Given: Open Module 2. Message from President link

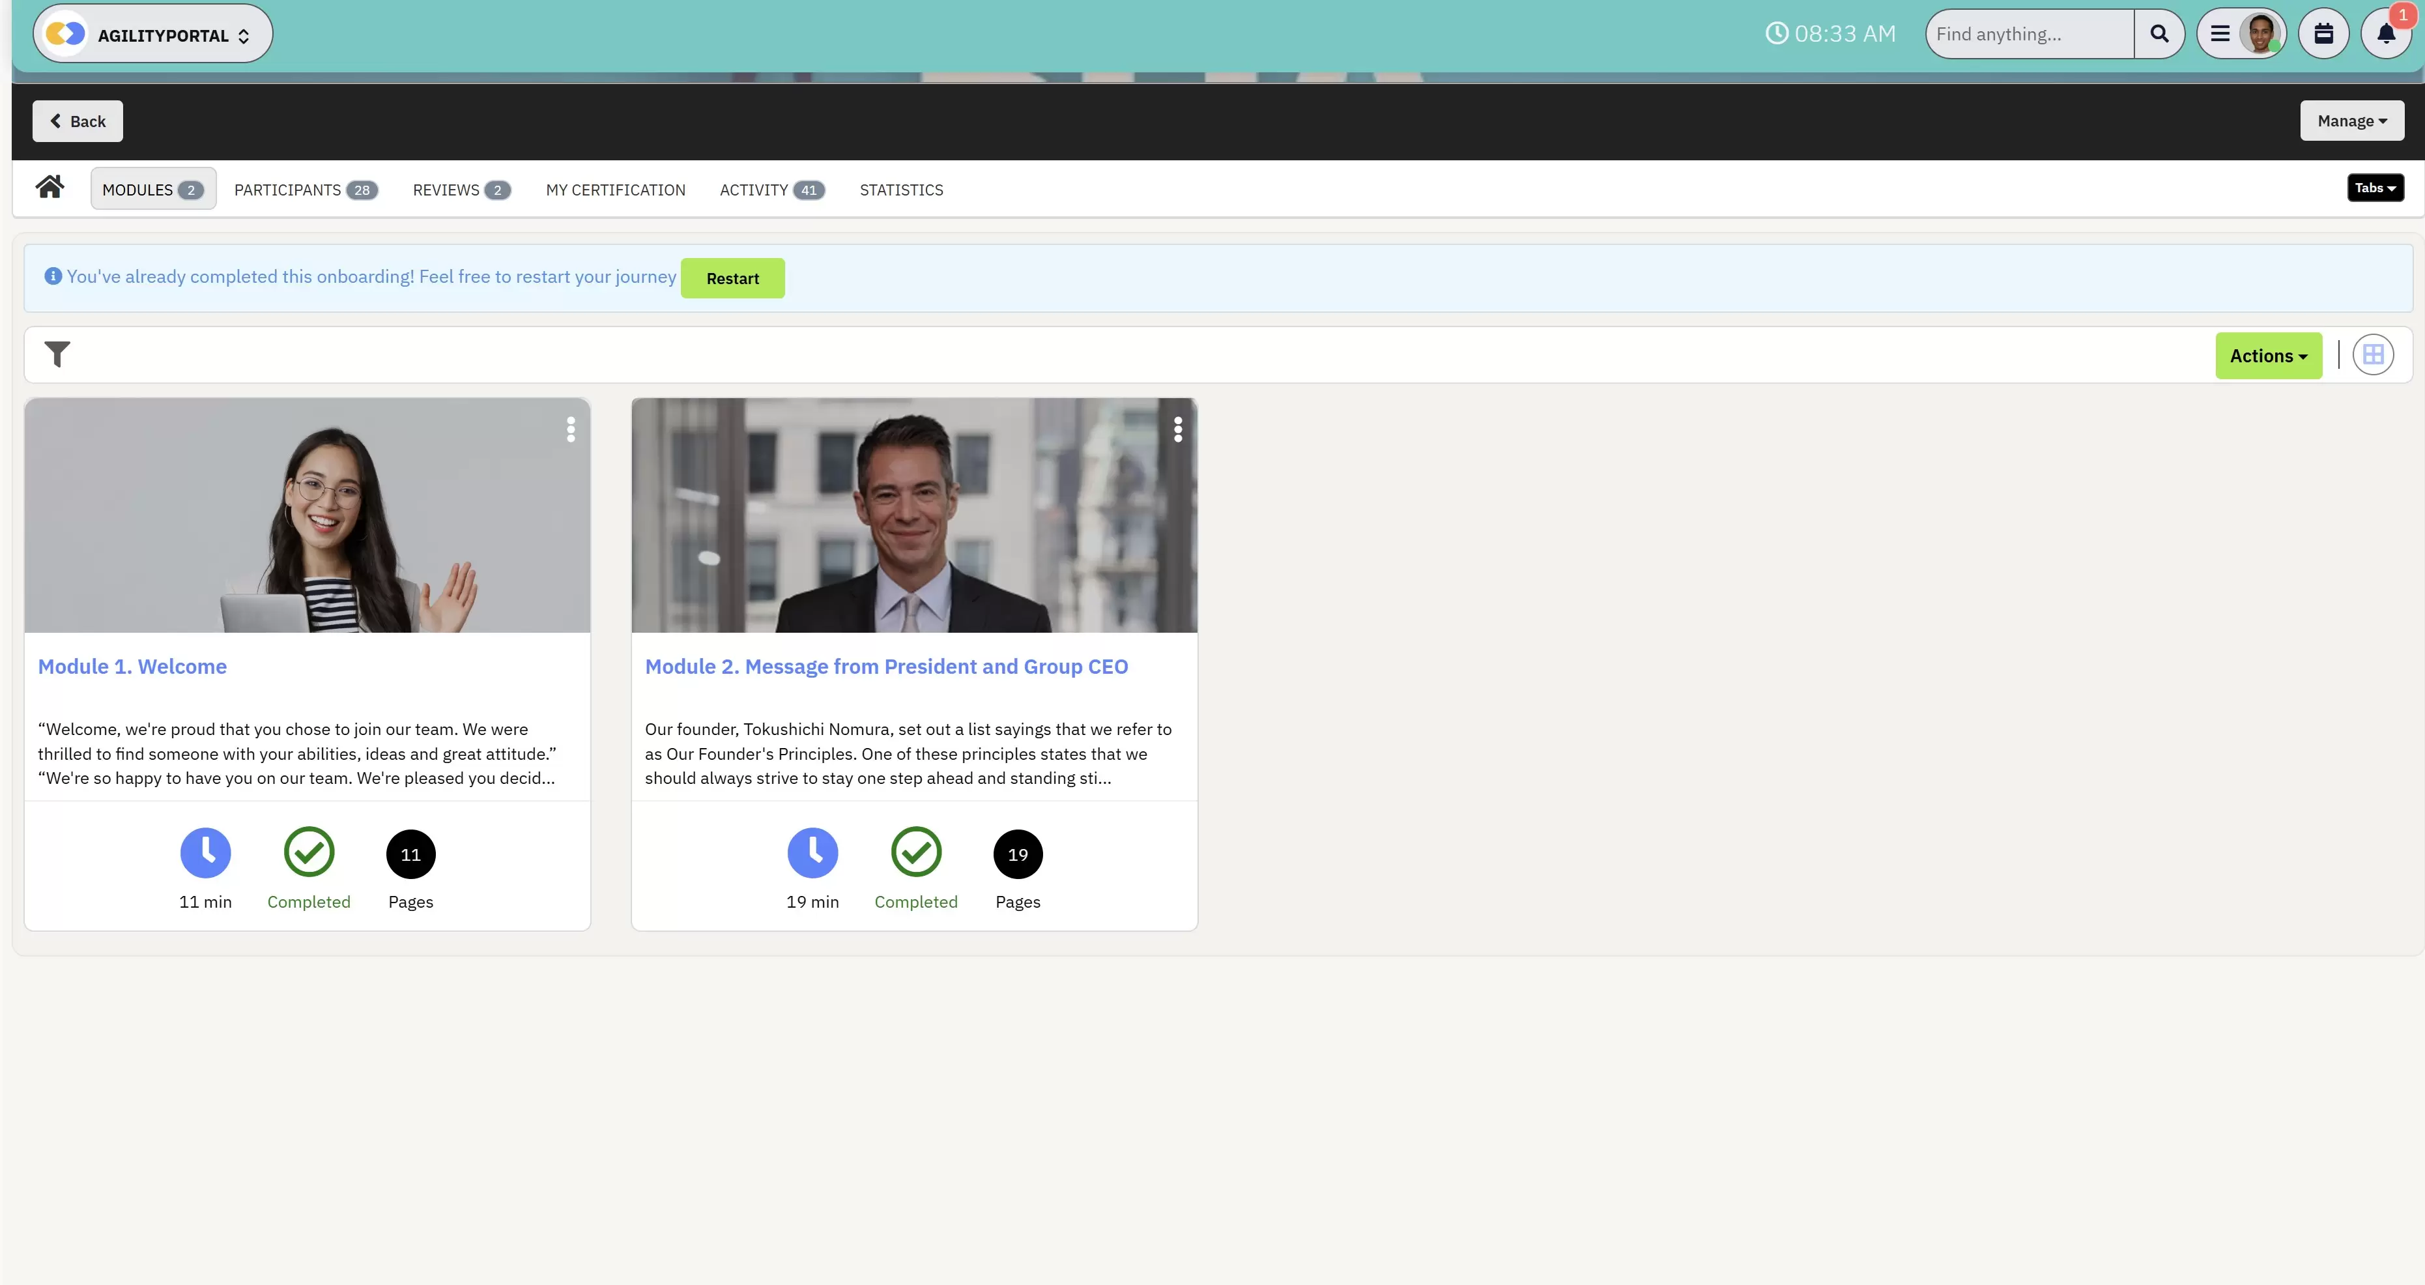Looking at the screenshot, I should coord(886,667).
